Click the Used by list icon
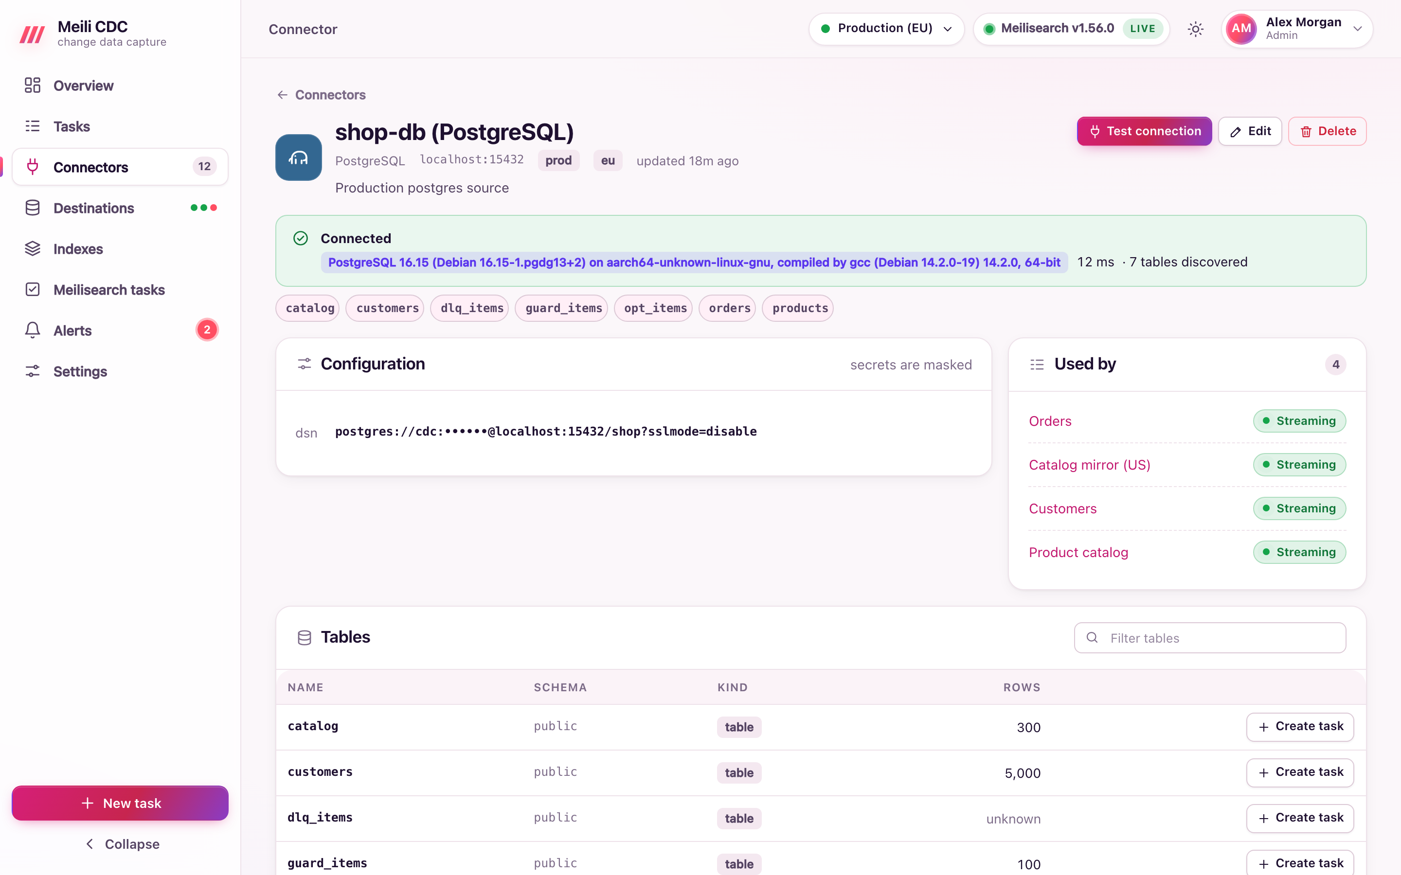 1037,365
